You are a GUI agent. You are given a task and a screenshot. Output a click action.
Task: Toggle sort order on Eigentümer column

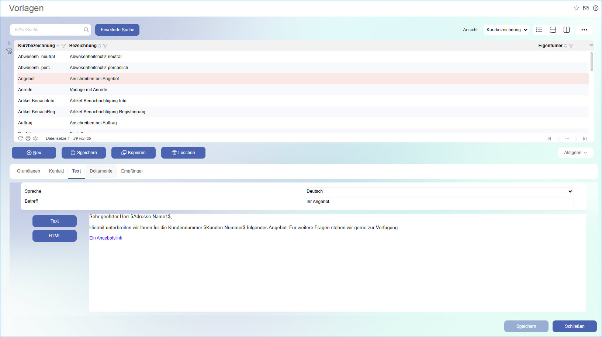point(565,46)
